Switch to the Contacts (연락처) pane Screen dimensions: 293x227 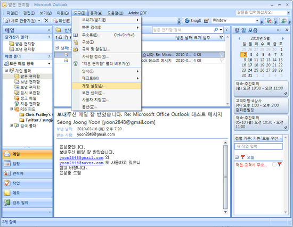coord(28,173)
